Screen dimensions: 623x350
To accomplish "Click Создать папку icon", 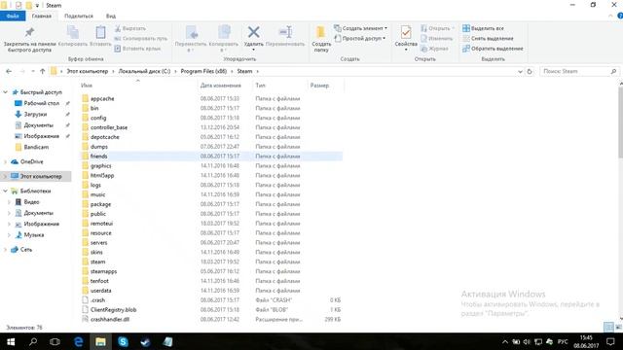I will click(321, 32).
